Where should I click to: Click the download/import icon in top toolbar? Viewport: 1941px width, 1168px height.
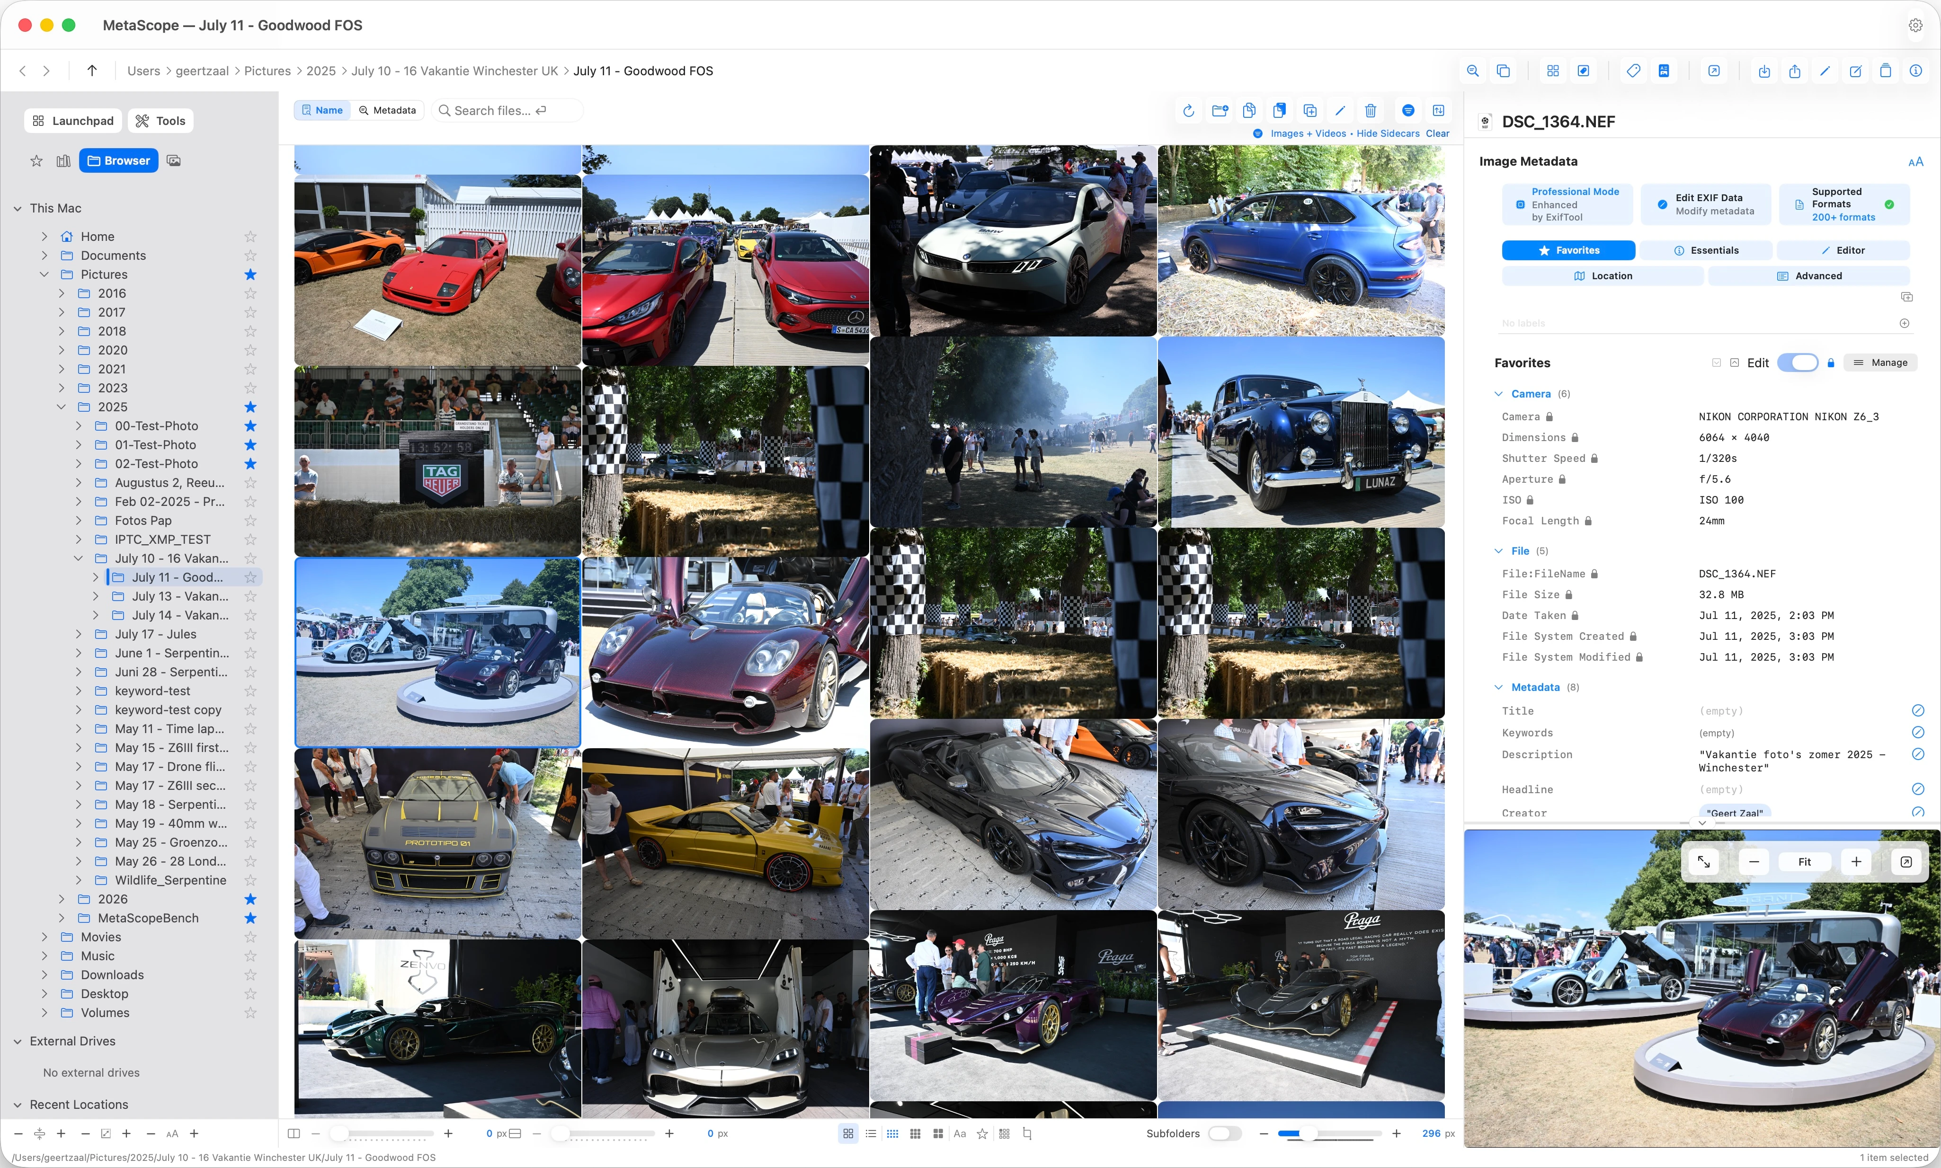[x=1765, y=71]
